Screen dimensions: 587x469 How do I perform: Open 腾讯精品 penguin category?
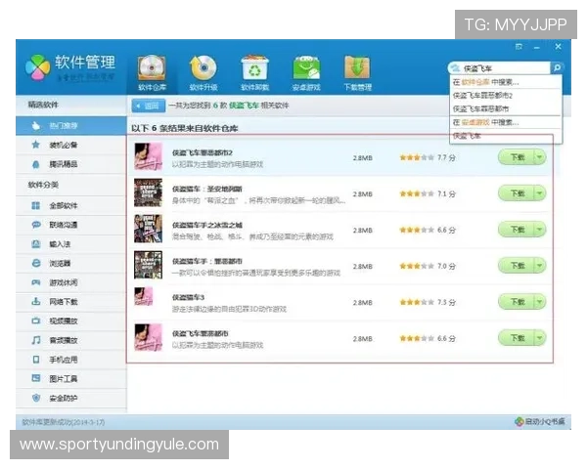[71, 164]
